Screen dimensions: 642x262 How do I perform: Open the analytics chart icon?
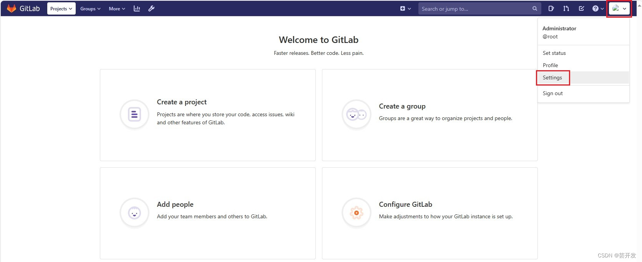pyautogui.click(x=137, y=8)
